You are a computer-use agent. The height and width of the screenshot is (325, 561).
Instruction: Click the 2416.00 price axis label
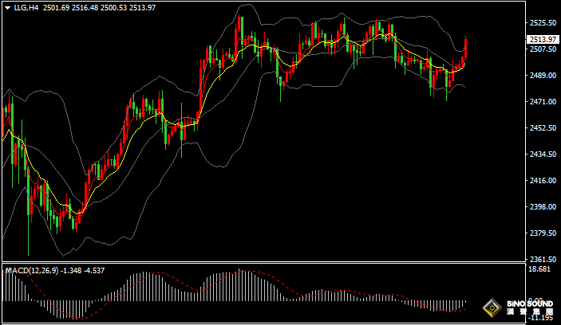click(542, 181)
